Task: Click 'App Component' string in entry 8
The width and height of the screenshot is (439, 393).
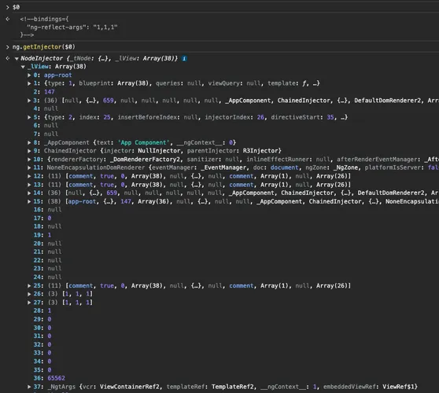Action: point(143,142)
